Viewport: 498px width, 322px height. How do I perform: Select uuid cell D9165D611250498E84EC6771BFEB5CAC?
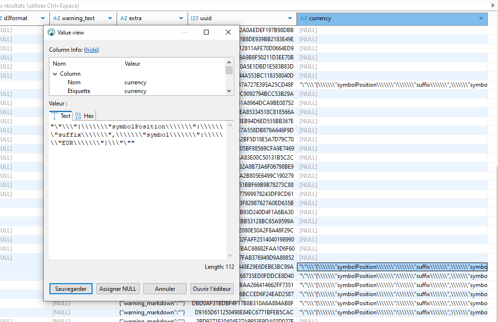(242, 312)
